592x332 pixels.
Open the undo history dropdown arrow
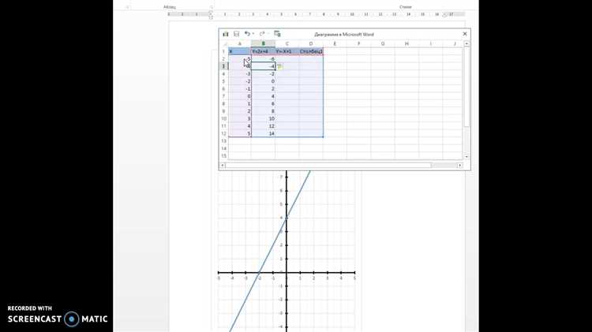point(253,34)
